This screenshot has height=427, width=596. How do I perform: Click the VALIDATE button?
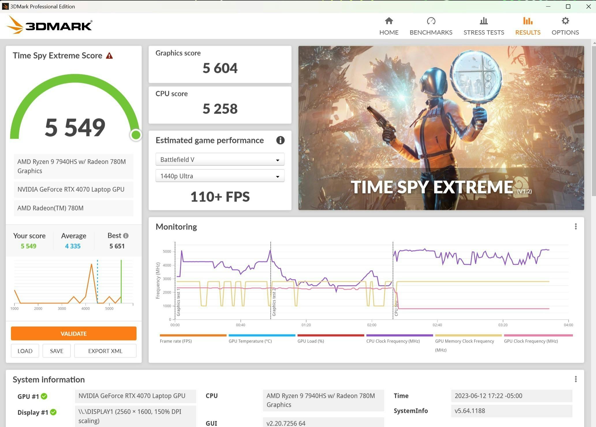pos(74,334)
